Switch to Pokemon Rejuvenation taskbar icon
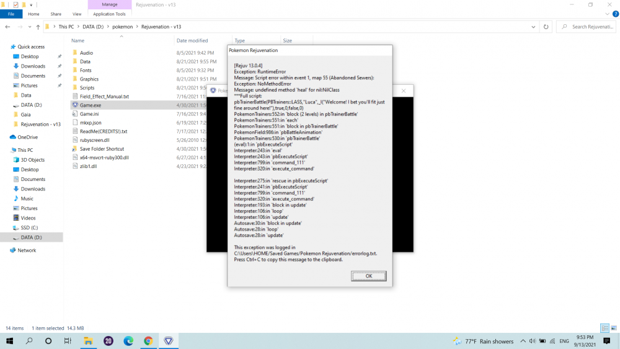 (169, 341)
